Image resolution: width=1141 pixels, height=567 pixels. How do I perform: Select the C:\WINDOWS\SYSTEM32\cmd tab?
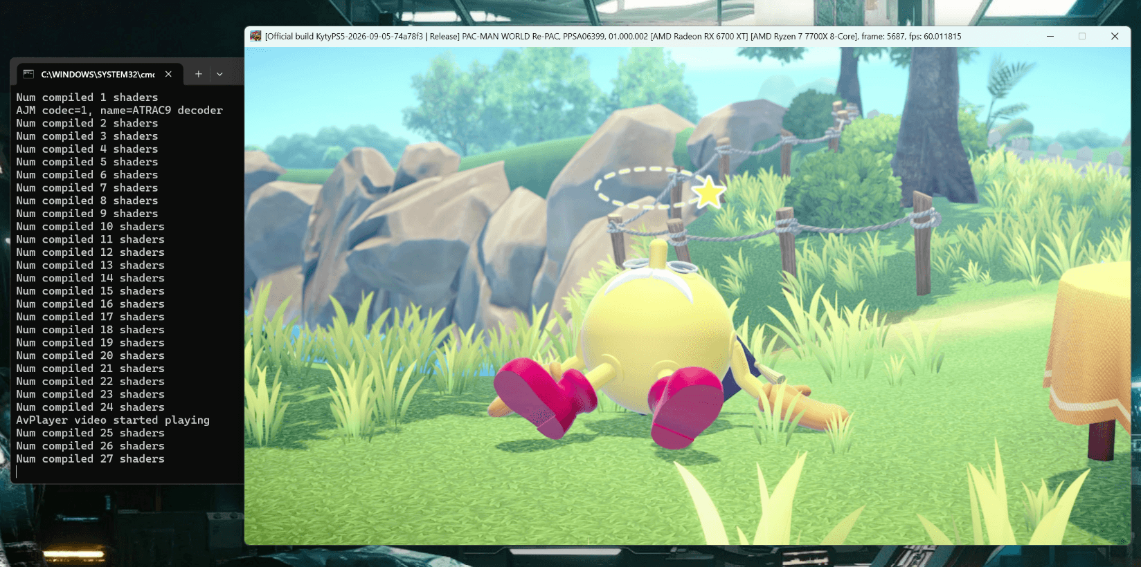[100, 74]
